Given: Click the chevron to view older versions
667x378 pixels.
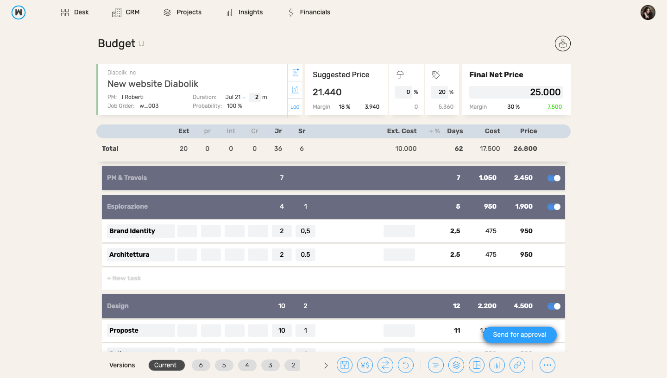Looking at the screenshot, I should pos(326,365).
